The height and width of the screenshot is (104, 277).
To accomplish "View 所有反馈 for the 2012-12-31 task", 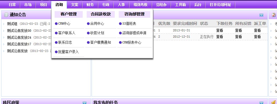I will tap(238, 37).
